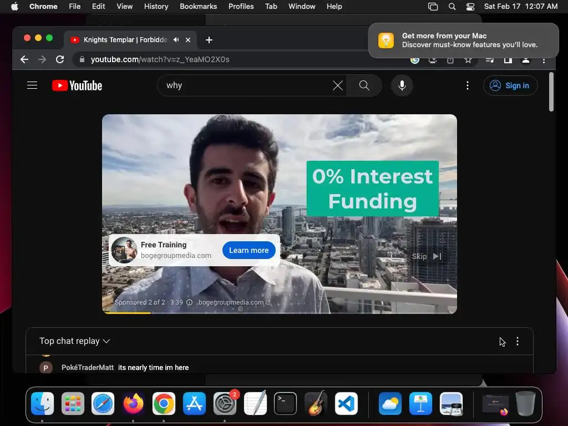Open Terminal from the Dock
568x426 pixels.
tap(285, 403)
